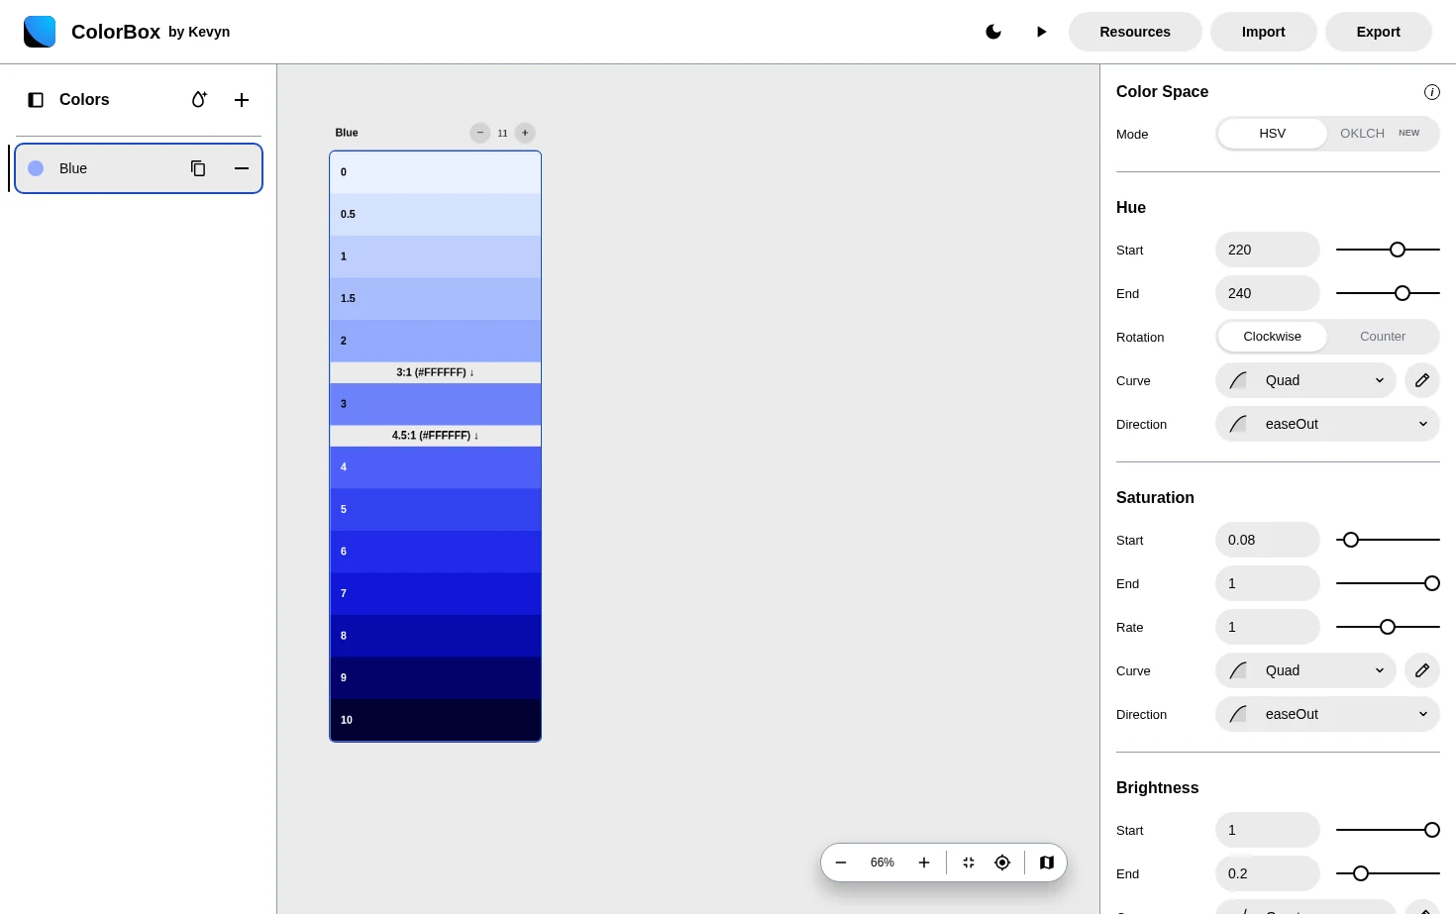Set hue rotation to Clockwise

(x=1273, y=337)
